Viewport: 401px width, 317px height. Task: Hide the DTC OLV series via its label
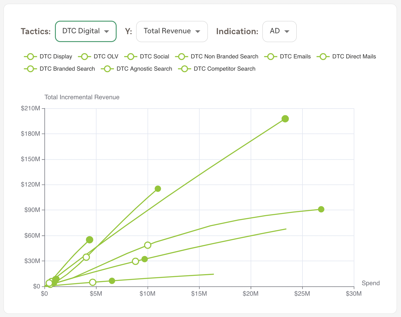tap(106, 57)
